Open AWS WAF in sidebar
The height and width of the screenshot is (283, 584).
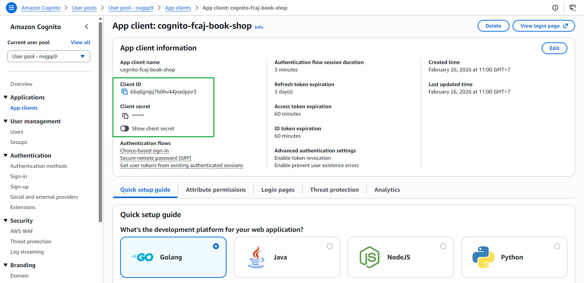(22, 231)
